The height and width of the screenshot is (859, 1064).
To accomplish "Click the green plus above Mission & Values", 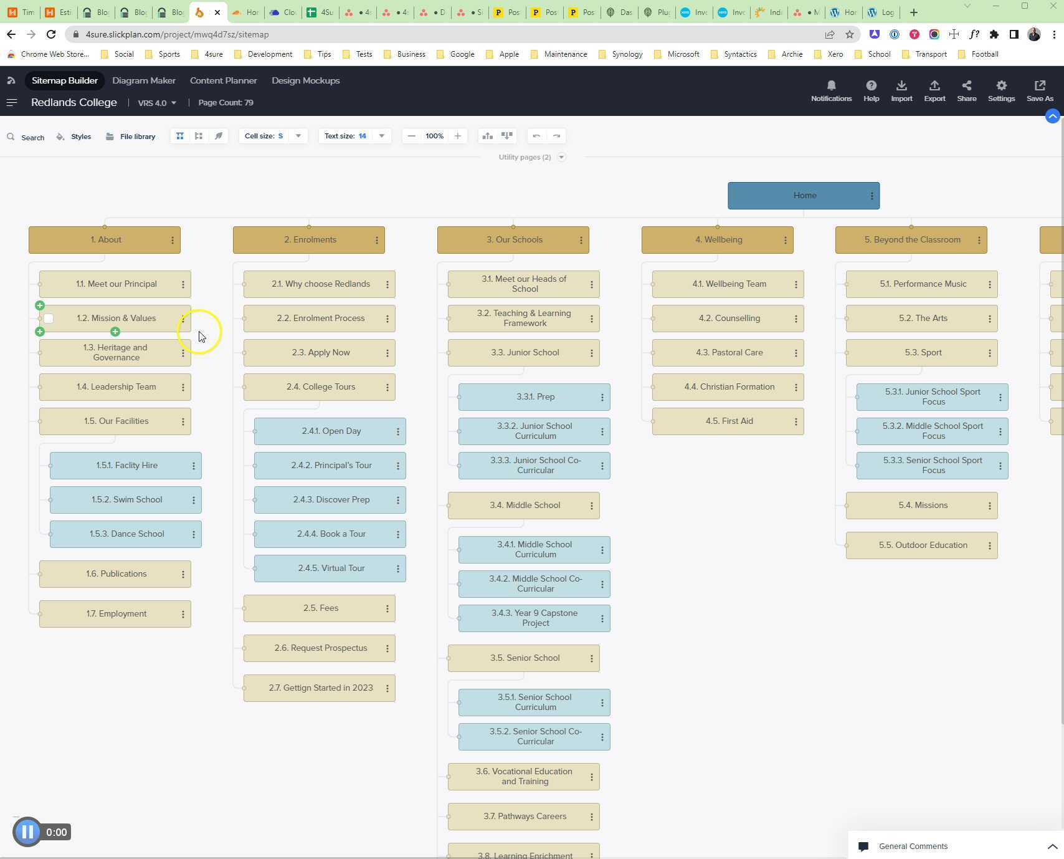I will coord(39,305).
